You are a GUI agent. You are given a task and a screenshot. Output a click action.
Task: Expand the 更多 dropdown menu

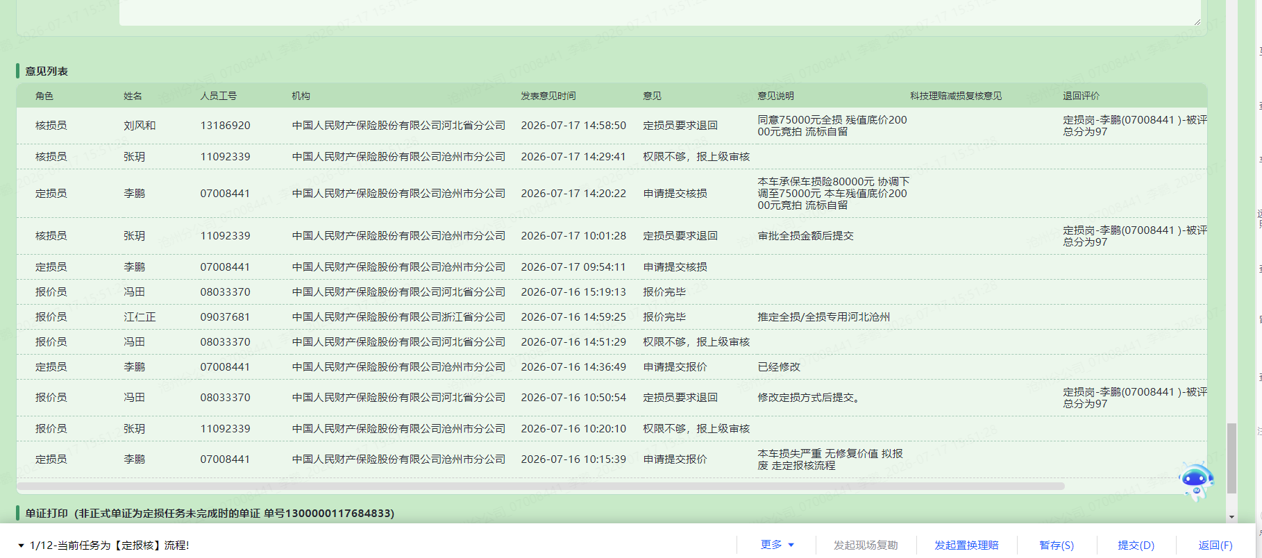pos(777,545)
